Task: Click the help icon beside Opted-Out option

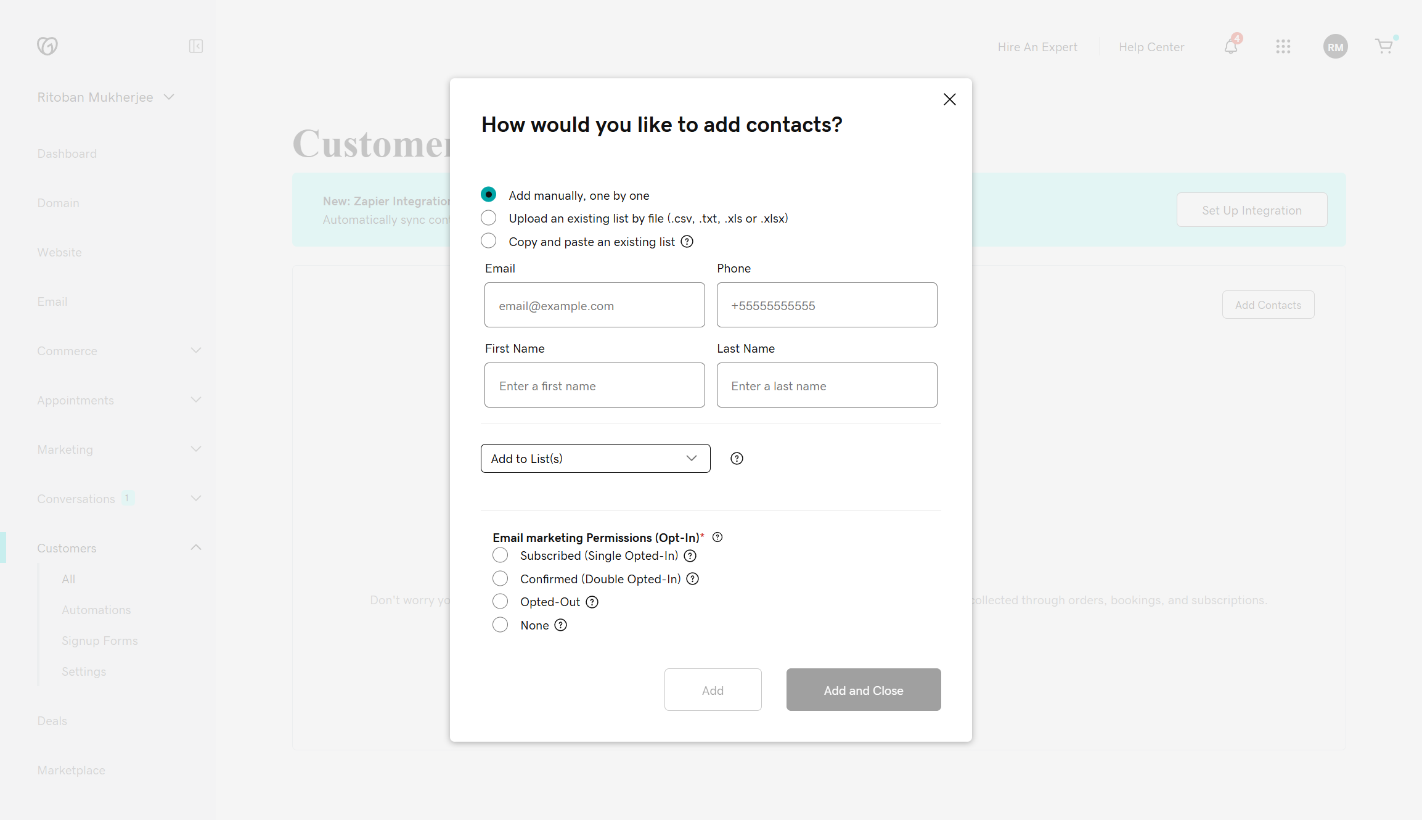Action: click(x=592, y=602)
